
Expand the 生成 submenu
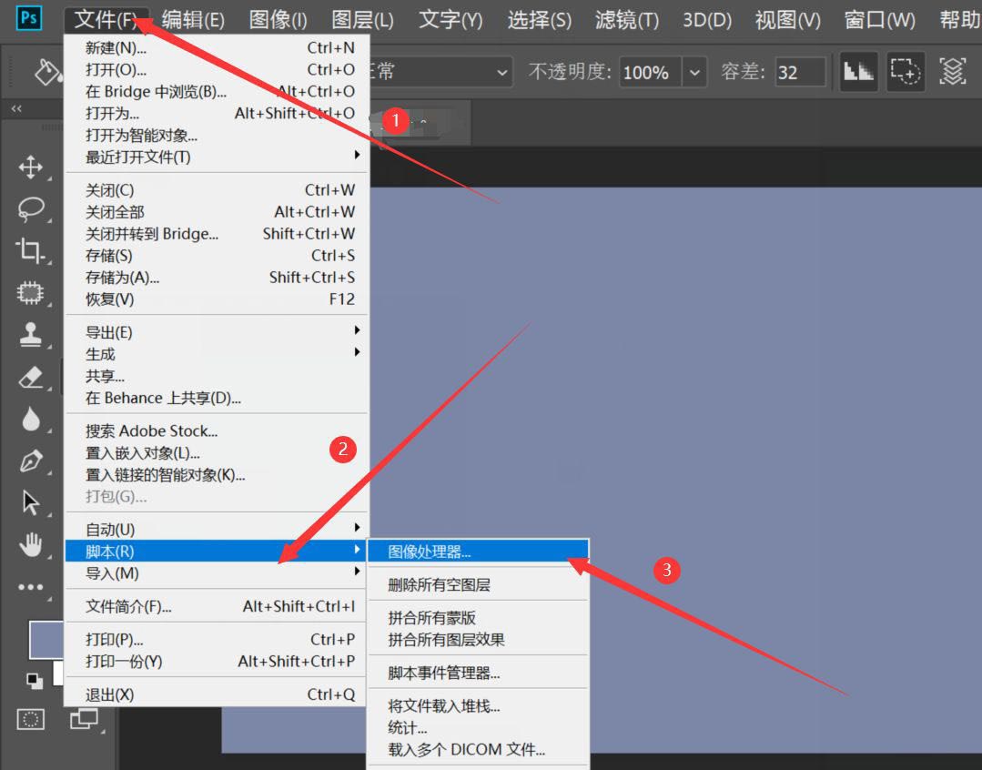[217, 354]
